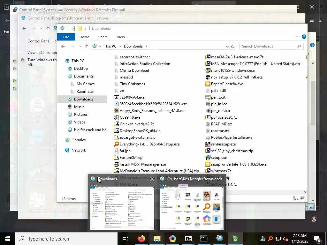Open Rainmeter folder in sidebar
Viewport: 327px width, 245px height.
tap(85, 92)
